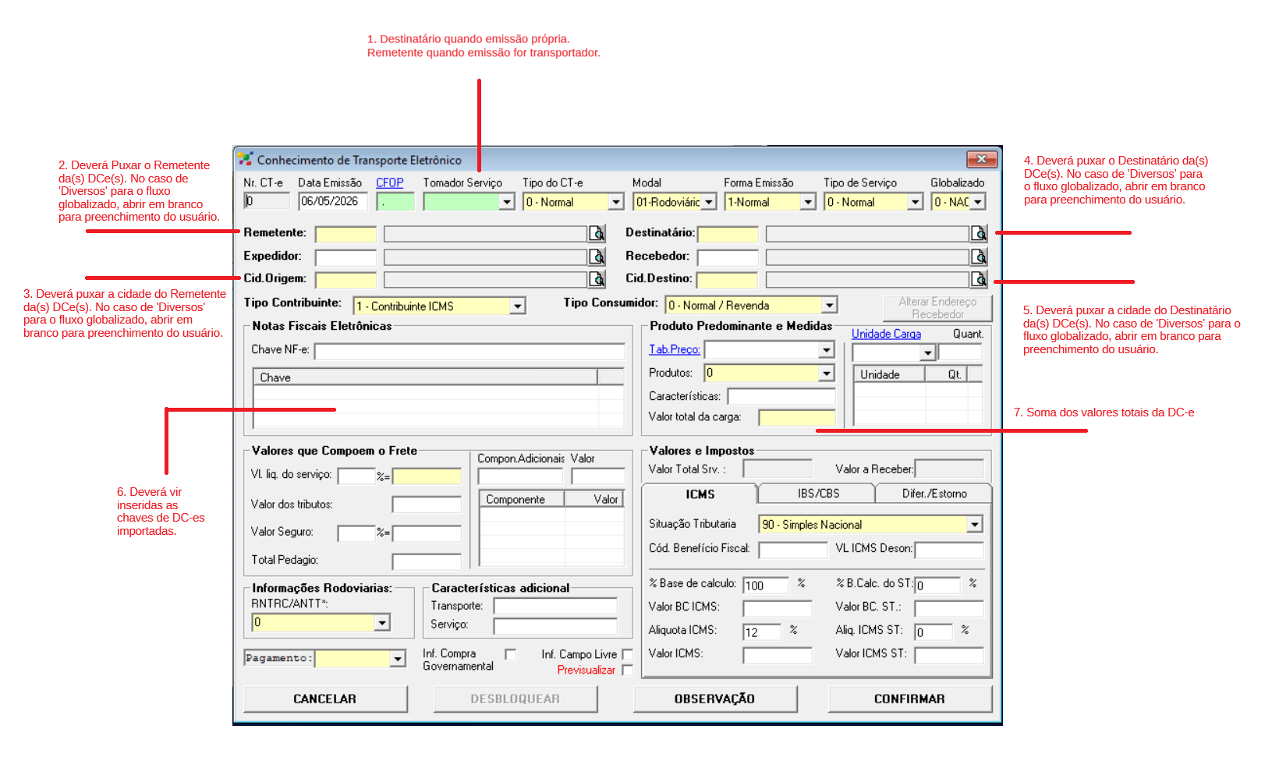The width and height of the screenshot is (1279, 761).
Task: Click the Nr. CT-e number field
Action: click(267, 201)
